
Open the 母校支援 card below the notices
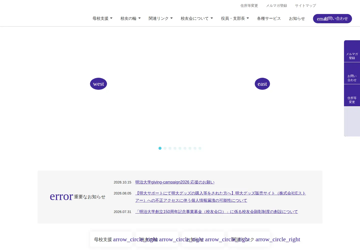111,239
